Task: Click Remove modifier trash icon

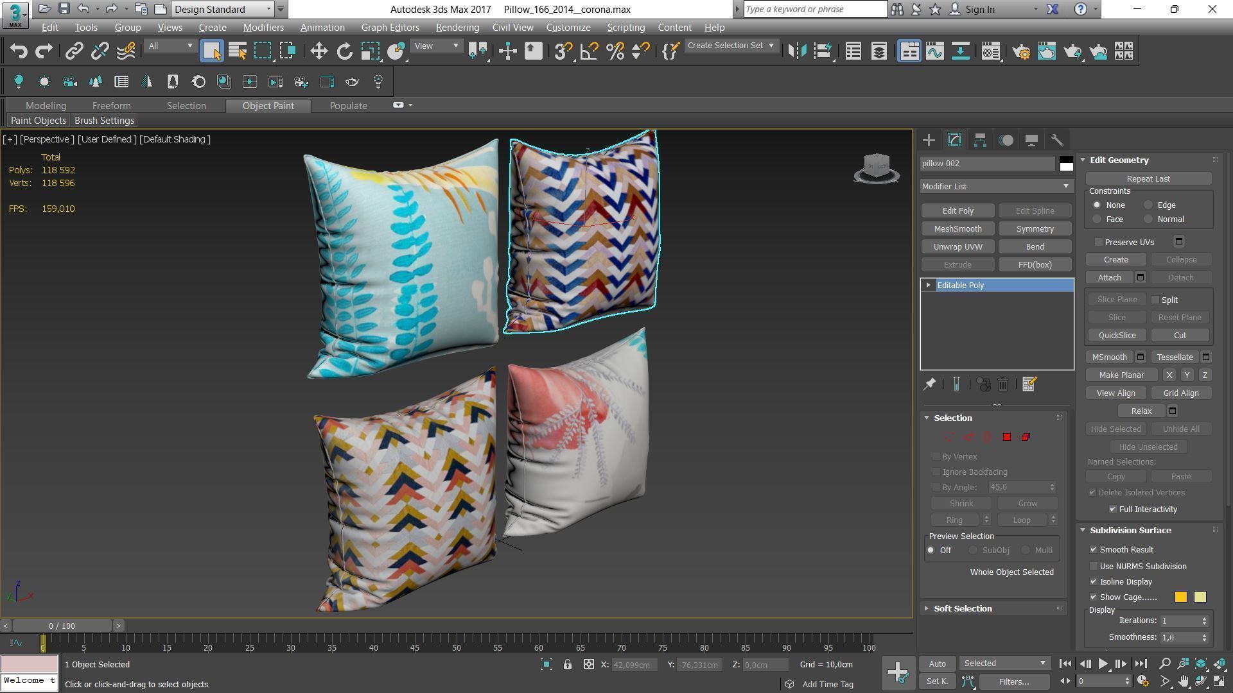Action: (1002, 384)
